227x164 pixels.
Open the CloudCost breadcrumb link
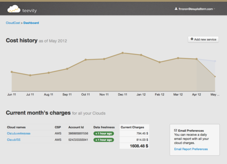click(13, 23)
